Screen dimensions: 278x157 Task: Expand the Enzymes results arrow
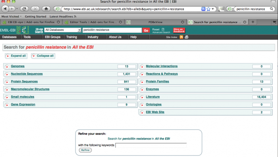point(142,89)
